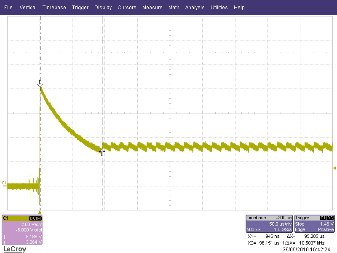Image resolution: width=337 pixels, height=253 pixels.
Task: Click the -200 µs delay value
Action: point(284,218)
